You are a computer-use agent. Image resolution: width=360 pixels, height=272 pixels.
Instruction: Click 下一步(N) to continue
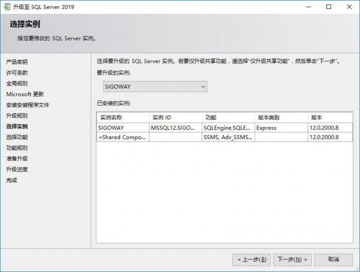coord(292,260)
